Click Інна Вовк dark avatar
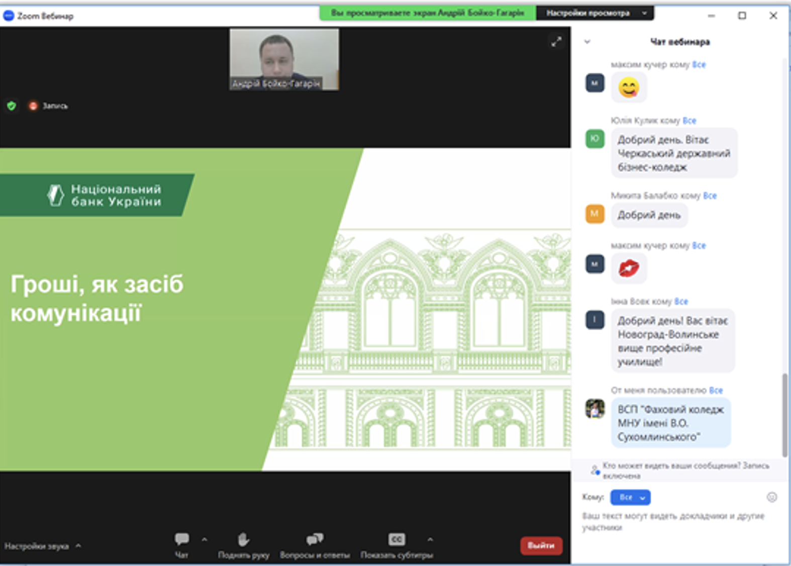The width and height of the screenshot is (791, 566). (x=595, y=320)
